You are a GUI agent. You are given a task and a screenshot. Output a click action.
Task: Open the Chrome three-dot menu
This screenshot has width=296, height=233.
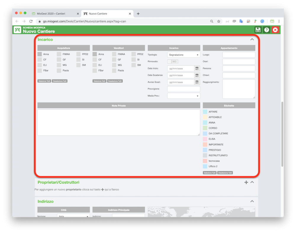[x=279, y=21]
